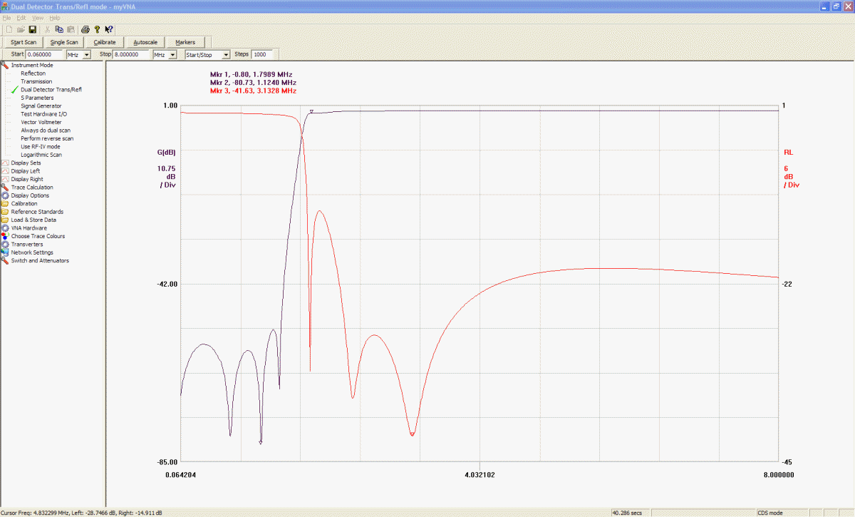Click the 'Mkr 2, -80.73, 1.1240 MHz' readout
The width and height of the screenshot is (855, 517).
[x=253, y=83]
